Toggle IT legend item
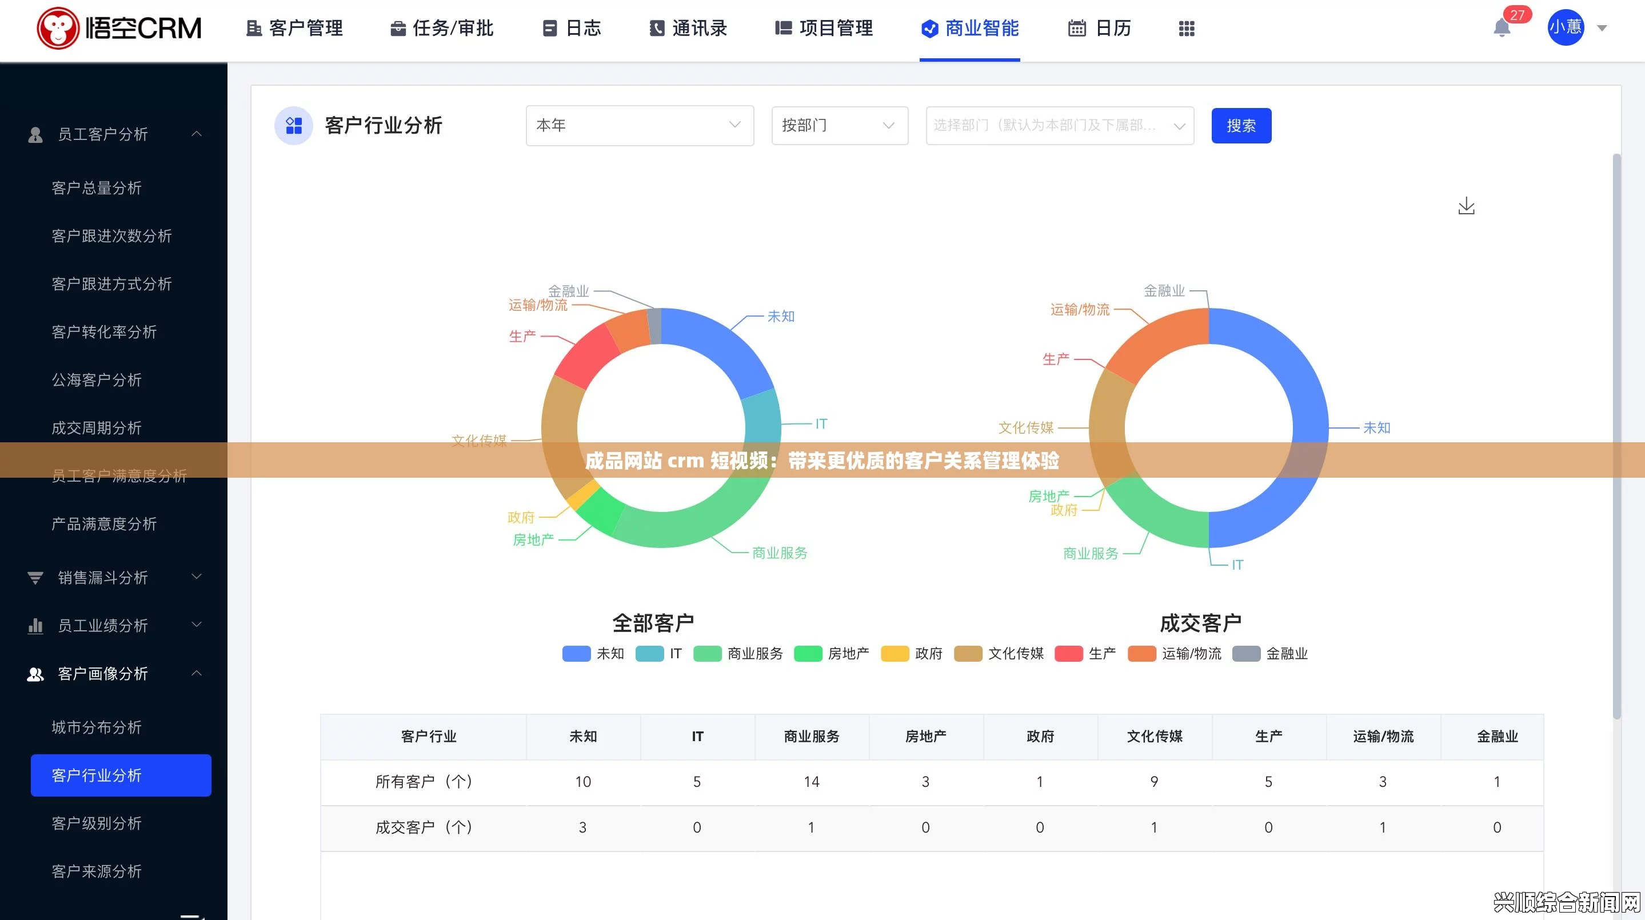The width and height of the screenshot is (1645, 920). (x=658, y=654)
